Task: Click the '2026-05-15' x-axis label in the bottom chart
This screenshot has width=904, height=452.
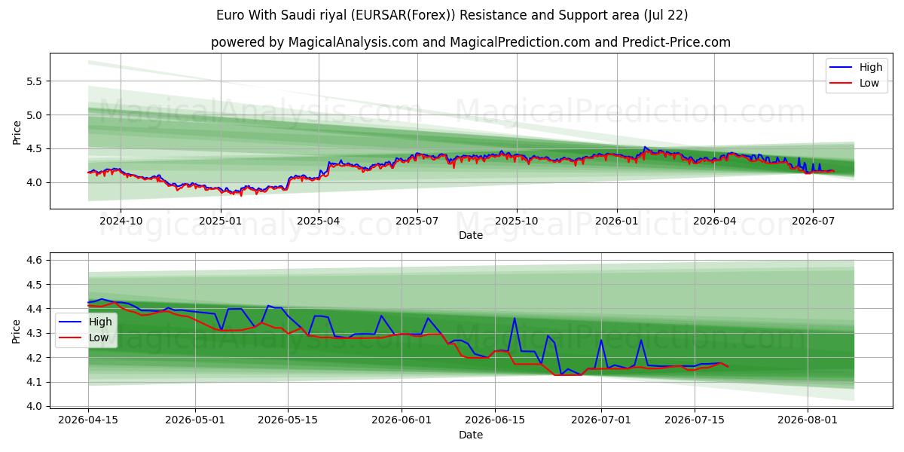Action: coord(288,421)
